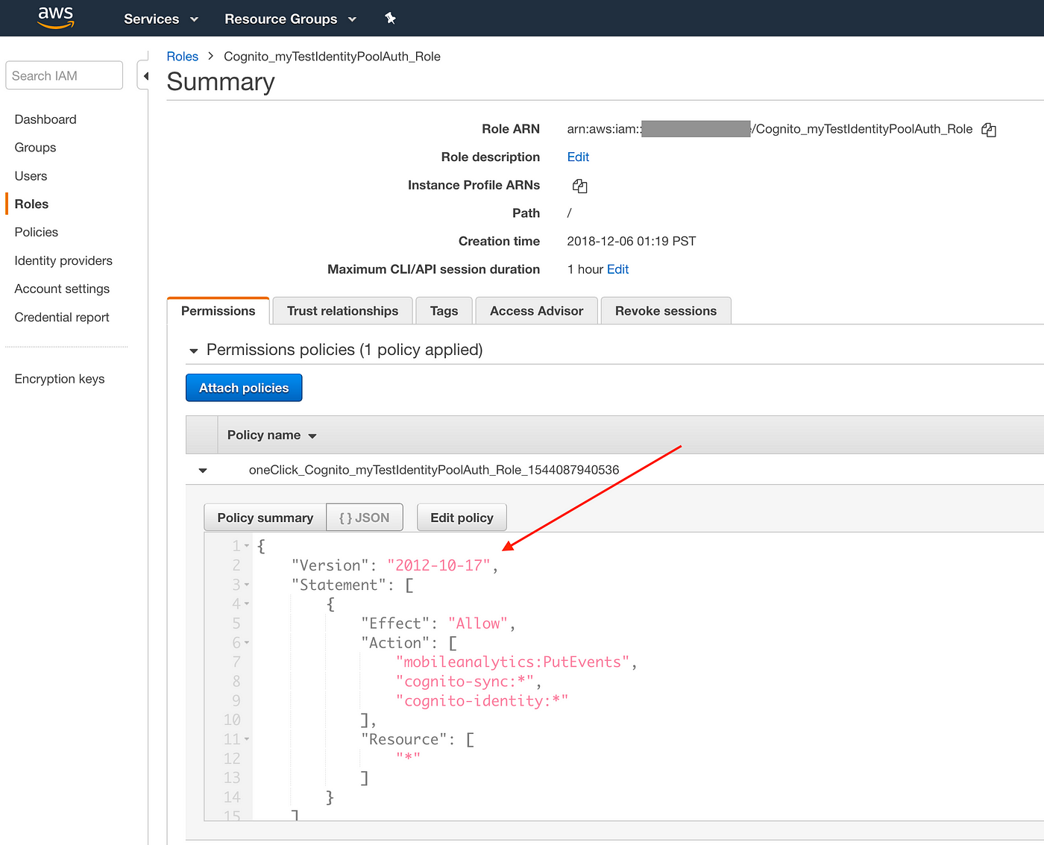Select the JSON policy view

click(x=365, y=518)
